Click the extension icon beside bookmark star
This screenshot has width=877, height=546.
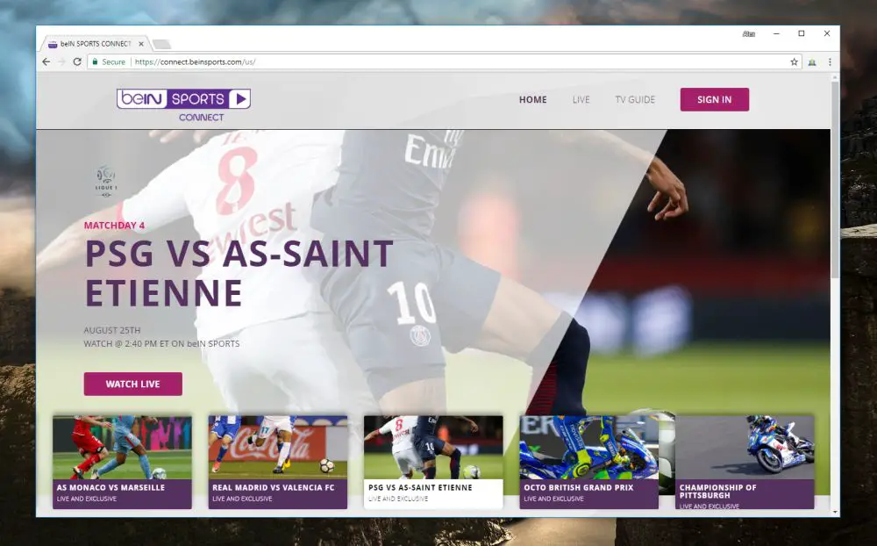click(x=812, y=62)
